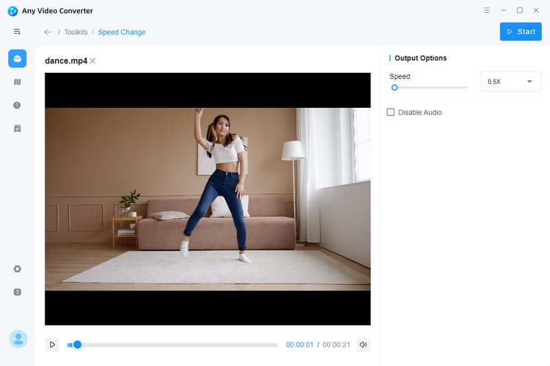Image resolution: width=550 pixels, height=366 pixels.
Task: Open the Toolkits briefcase icon in sidebar
Action: [x=17, y=58]
